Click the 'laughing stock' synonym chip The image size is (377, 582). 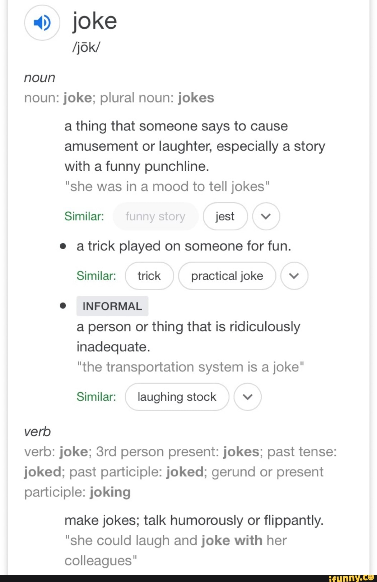[x=177, y=397]
